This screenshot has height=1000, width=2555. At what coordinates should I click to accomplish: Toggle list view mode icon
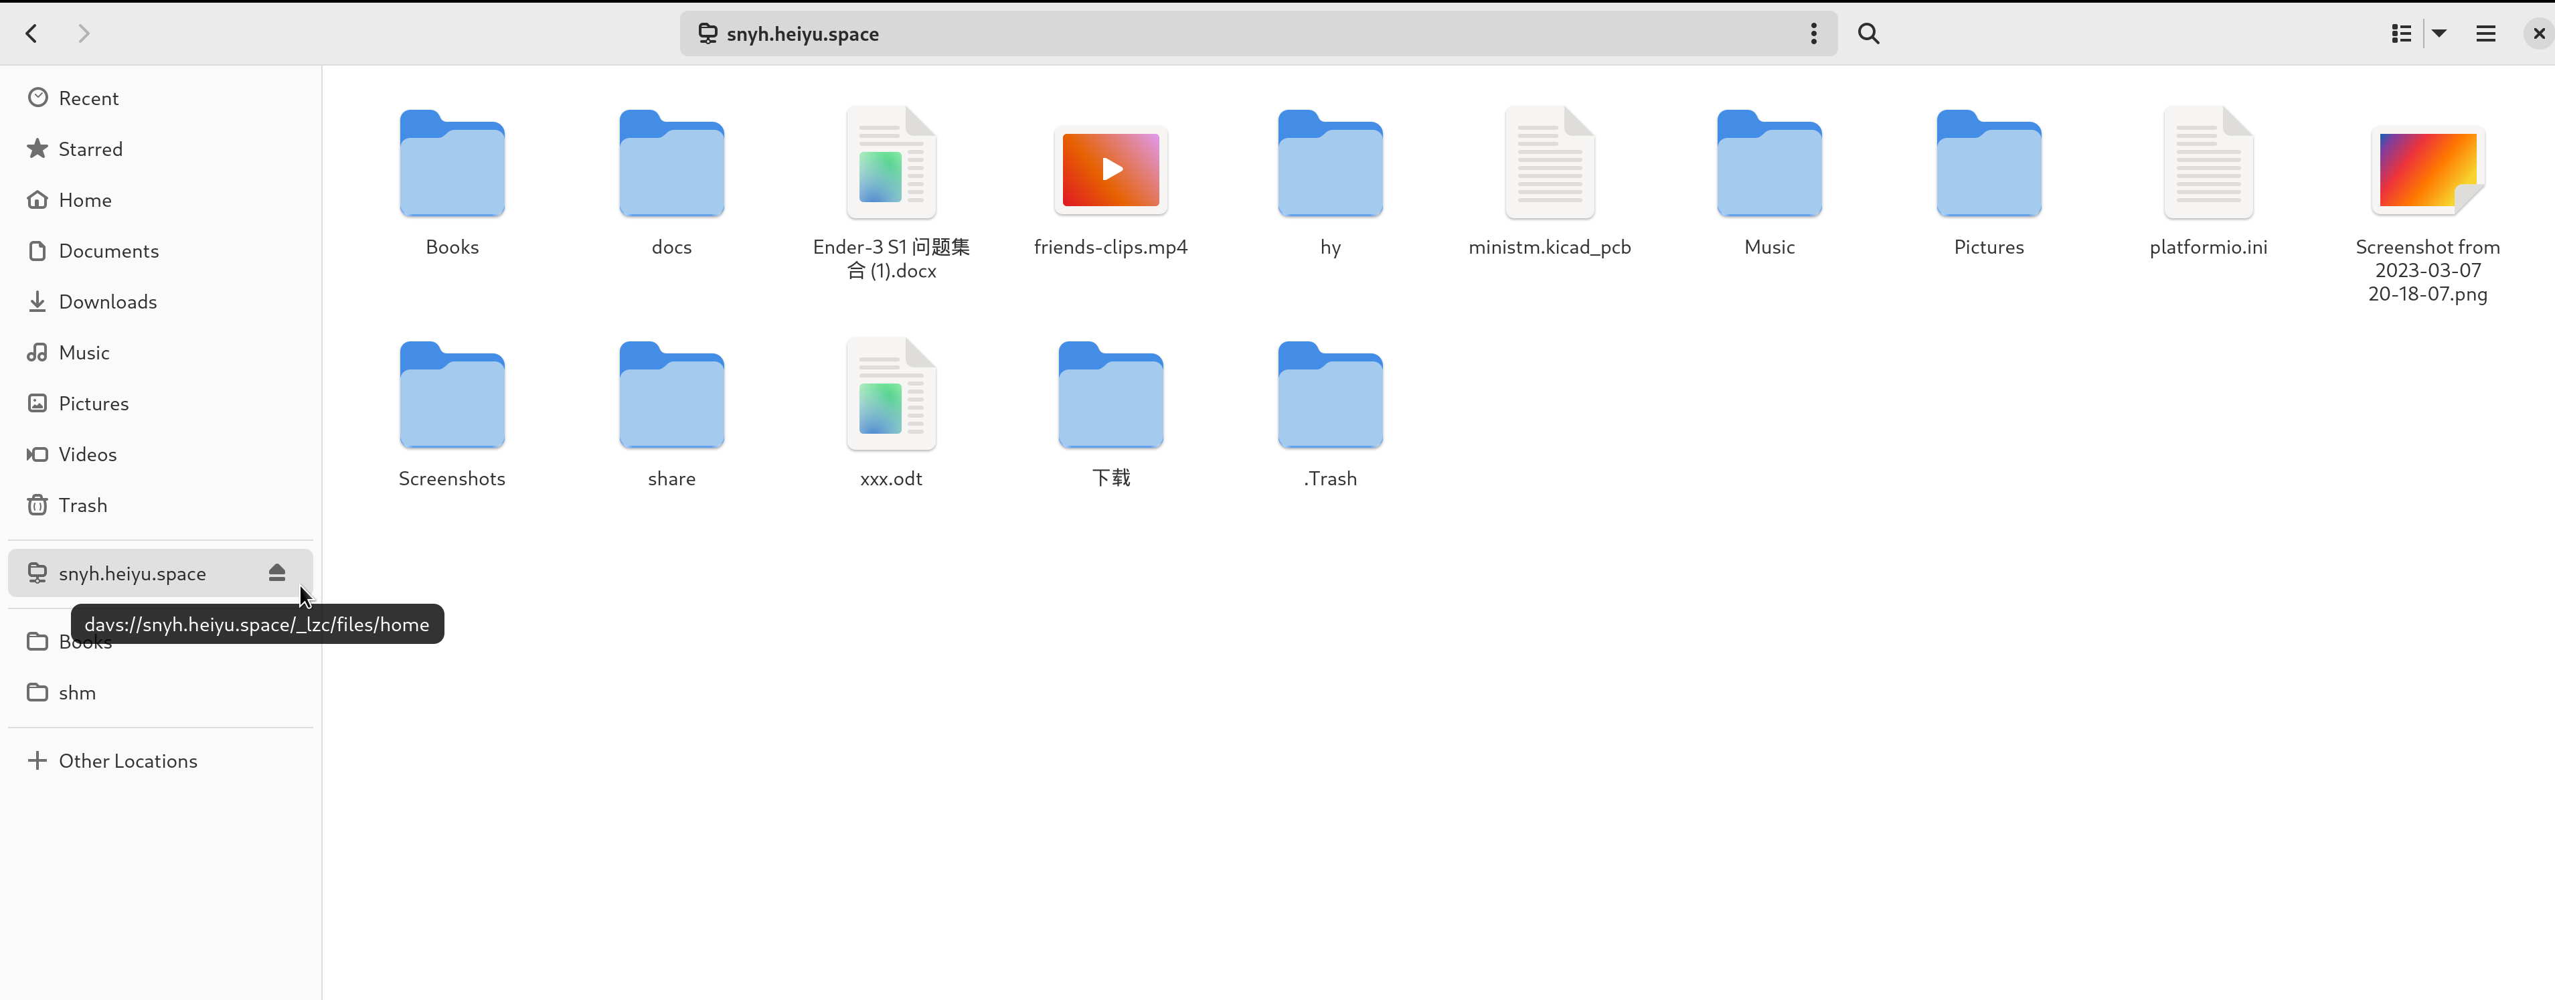click(2401, 33)
